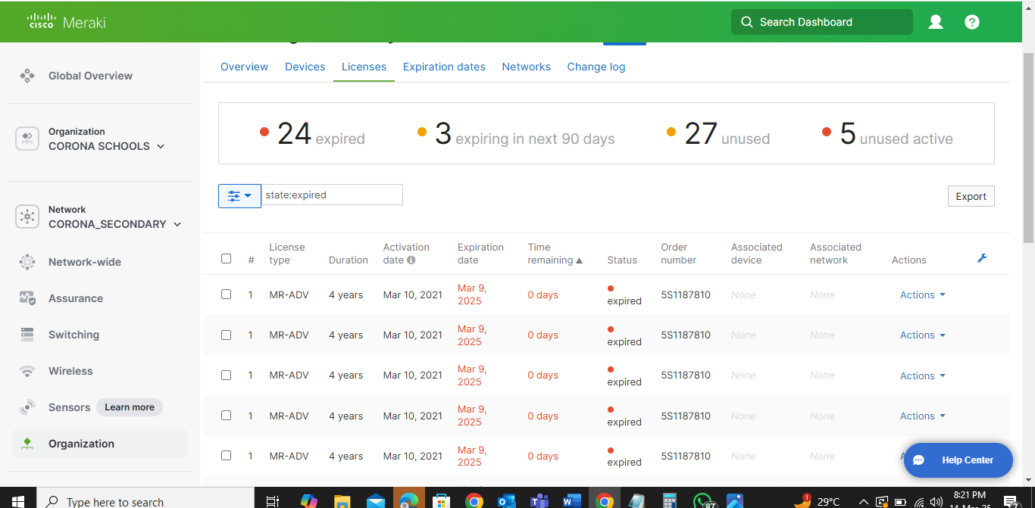Open the table column settings wrench icon
1035x508 pixels.
coord(982,257)
